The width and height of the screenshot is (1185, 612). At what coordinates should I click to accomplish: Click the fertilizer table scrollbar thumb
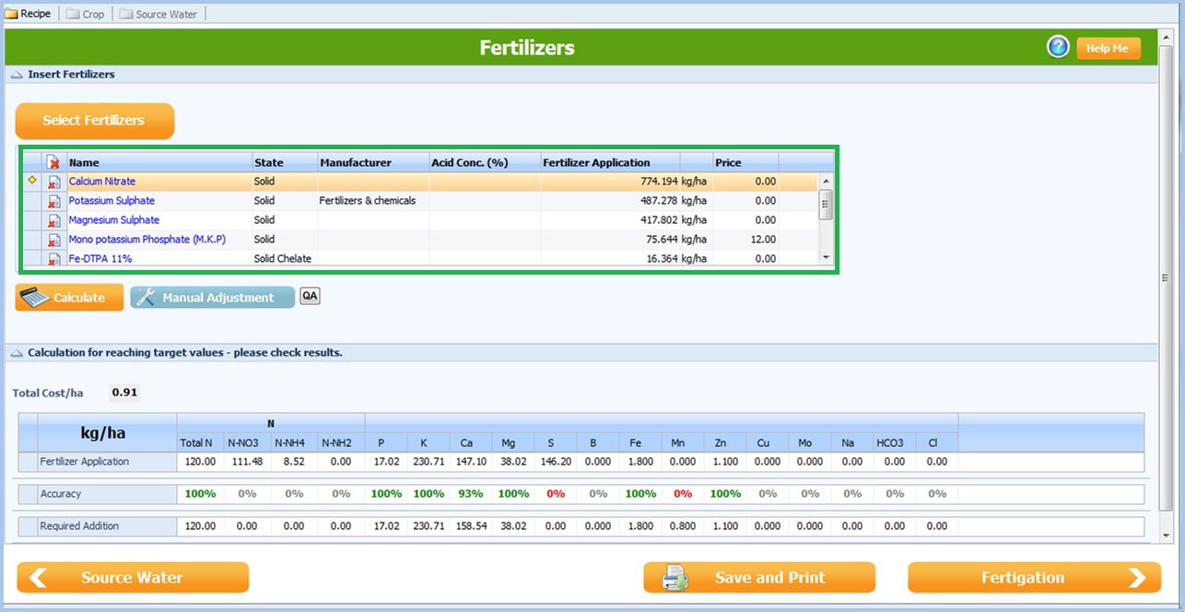coord(826,205)
